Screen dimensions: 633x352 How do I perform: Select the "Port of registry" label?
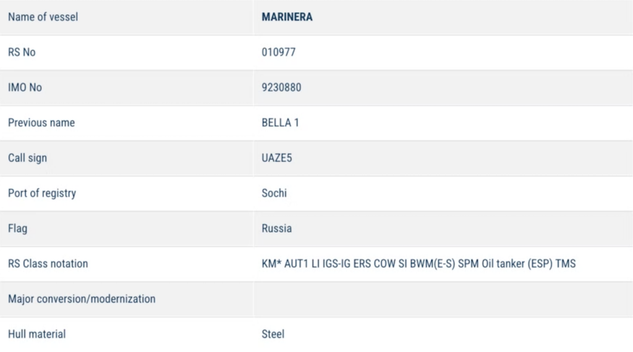tap(42, 193)
